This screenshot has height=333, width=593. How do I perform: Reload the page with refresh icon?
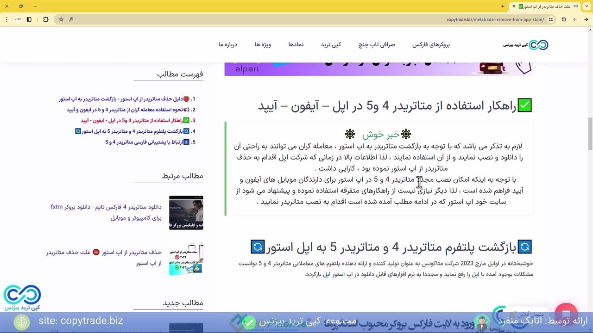(564, 19)
